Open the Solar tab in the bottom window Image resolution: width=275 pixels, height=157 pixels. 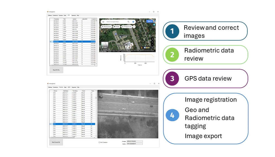click(65, 87)
